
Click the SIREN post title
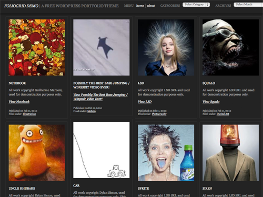tap(207, 189)
